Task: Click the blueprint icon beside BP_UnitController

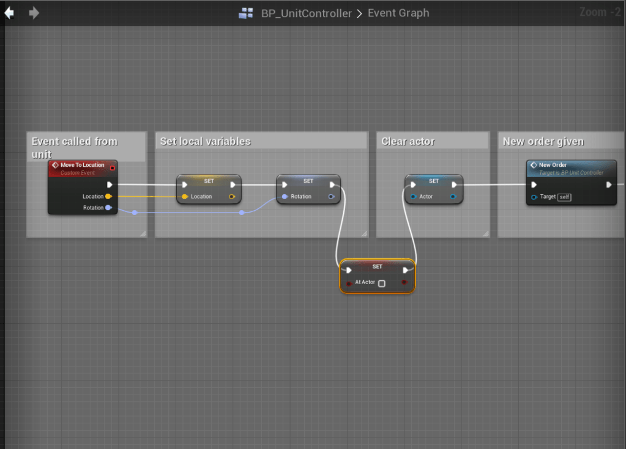Action: pos(245,13)
